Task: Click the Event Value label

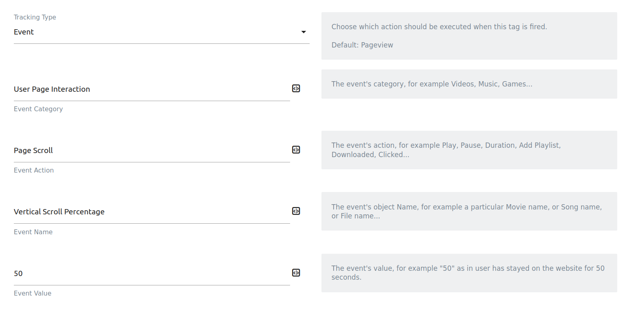Action: [33, 293]
